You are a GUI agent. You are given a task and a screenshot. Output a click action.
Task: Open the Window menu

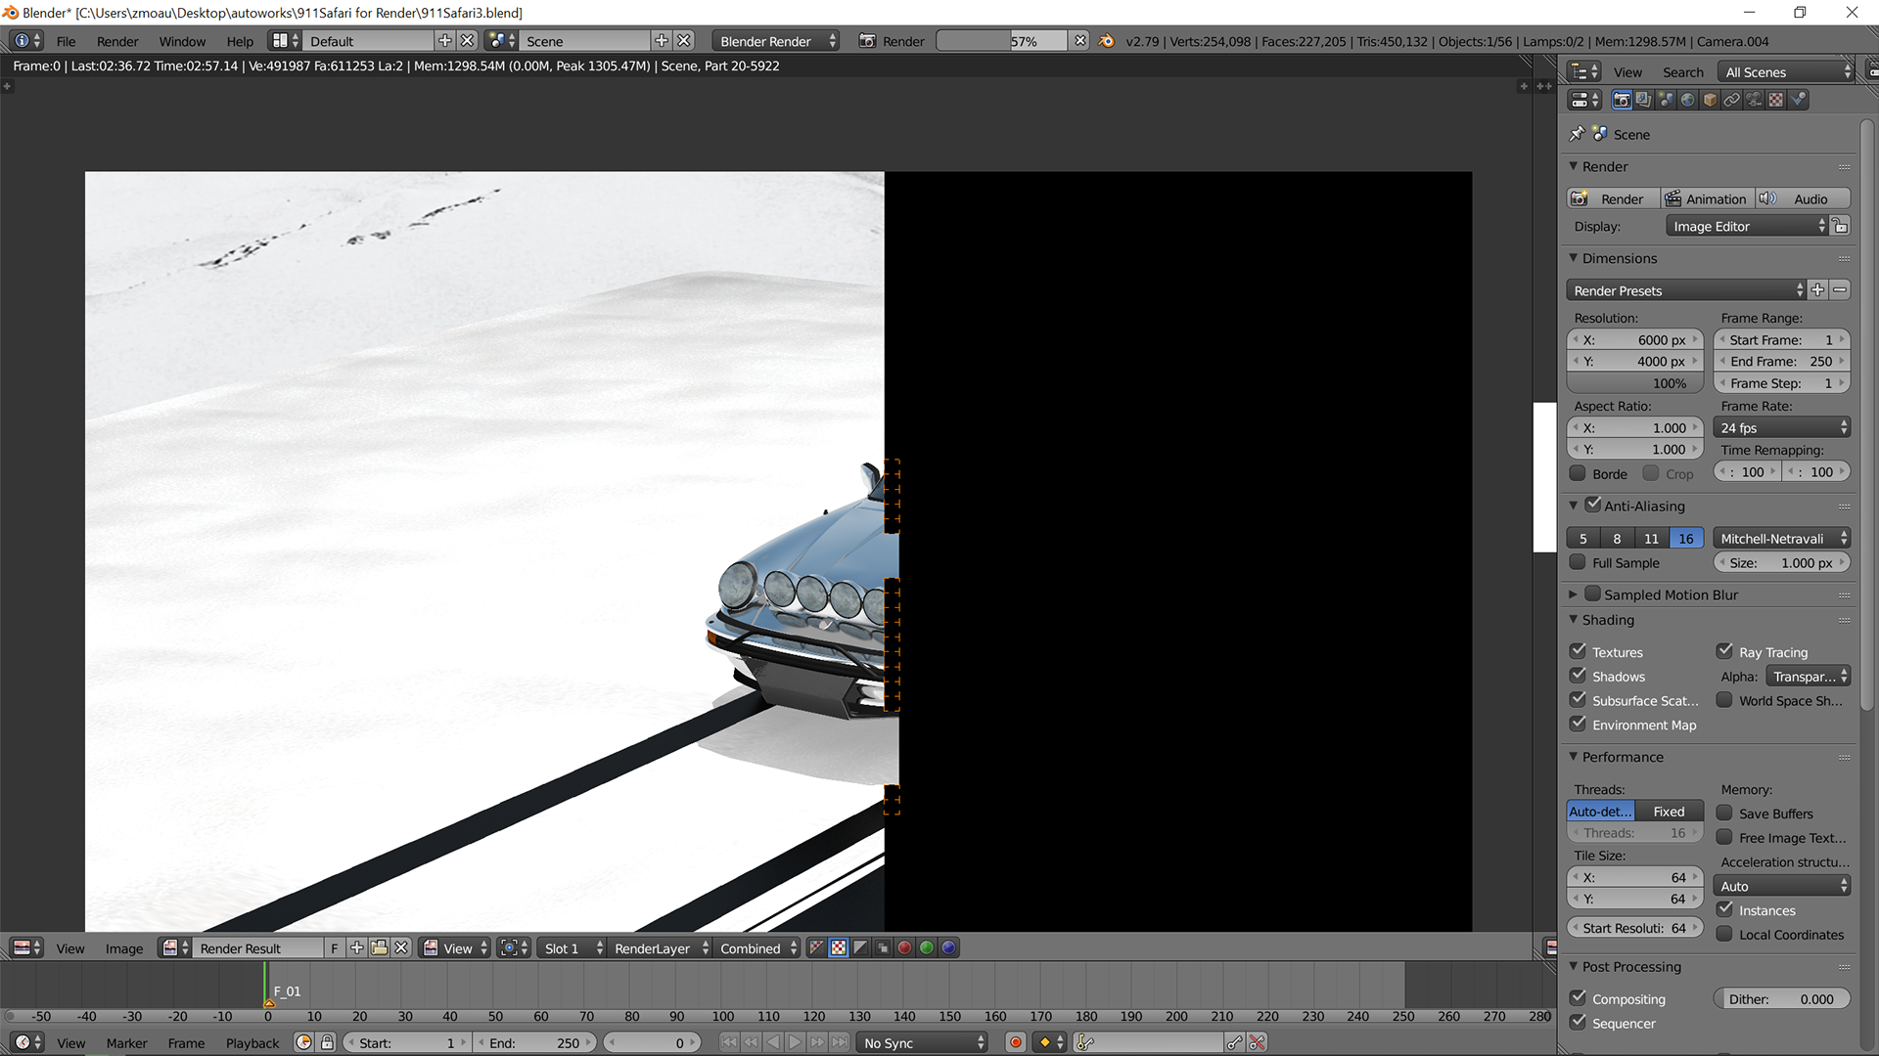point(182,41)
